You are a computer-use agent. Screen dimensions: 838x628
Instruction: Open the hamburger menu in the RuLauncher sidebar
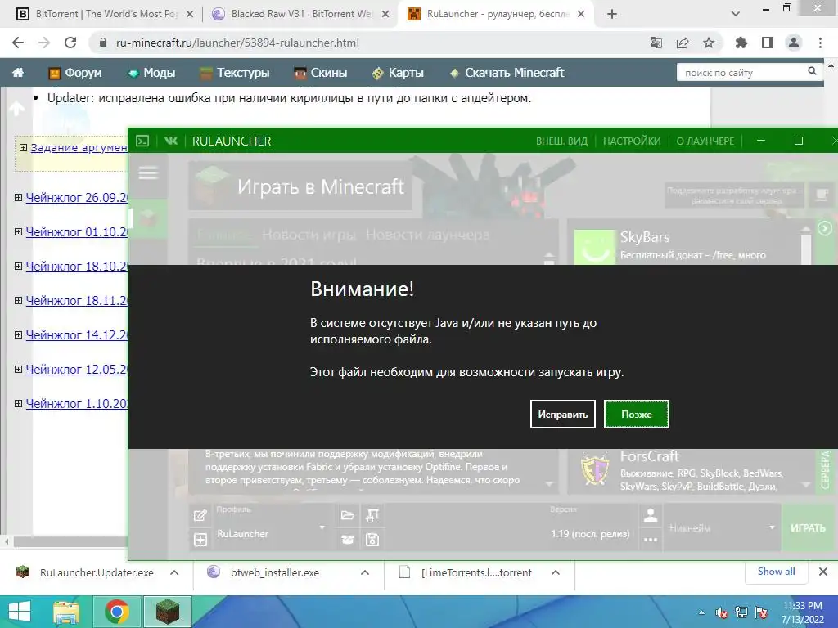[148, 173]
